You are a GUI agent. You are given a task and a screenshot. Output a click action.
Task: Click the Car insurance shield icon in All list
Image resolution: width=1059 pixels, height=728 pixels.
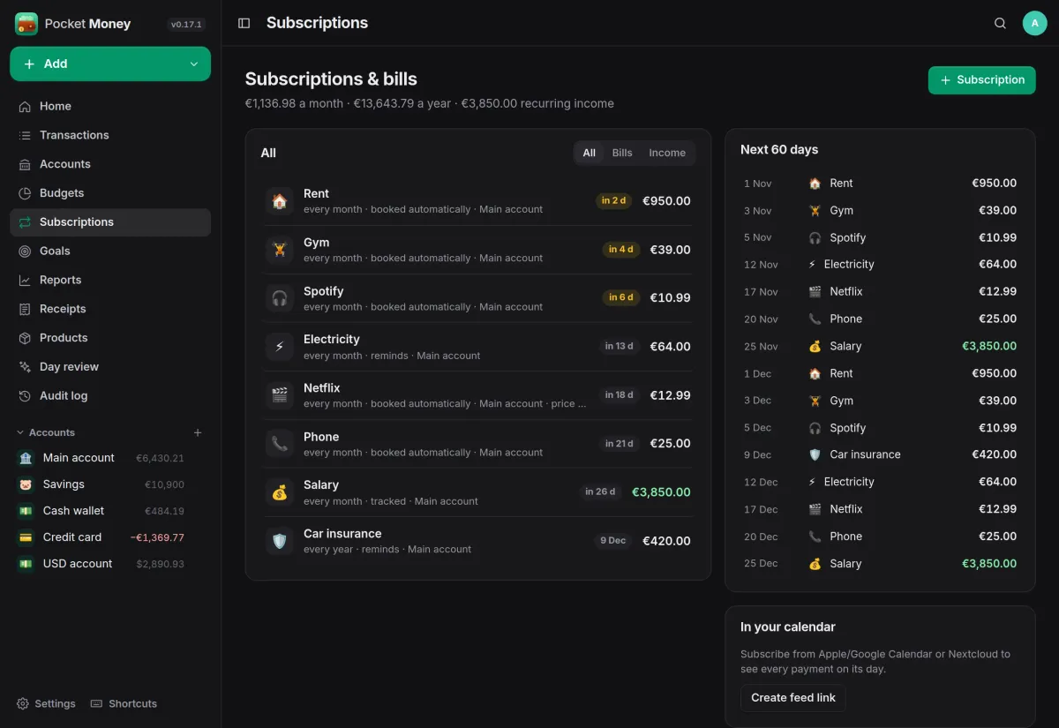tap(280, 541)
